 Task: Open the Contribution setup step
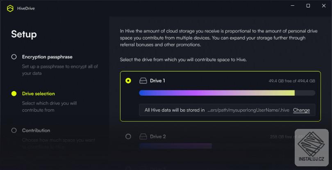(36, 130)
